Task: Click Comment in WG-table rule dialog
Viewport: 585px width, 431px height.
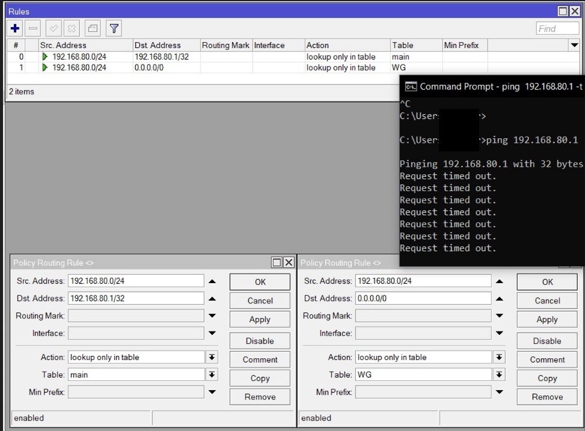Action: (x=547, y=359)
